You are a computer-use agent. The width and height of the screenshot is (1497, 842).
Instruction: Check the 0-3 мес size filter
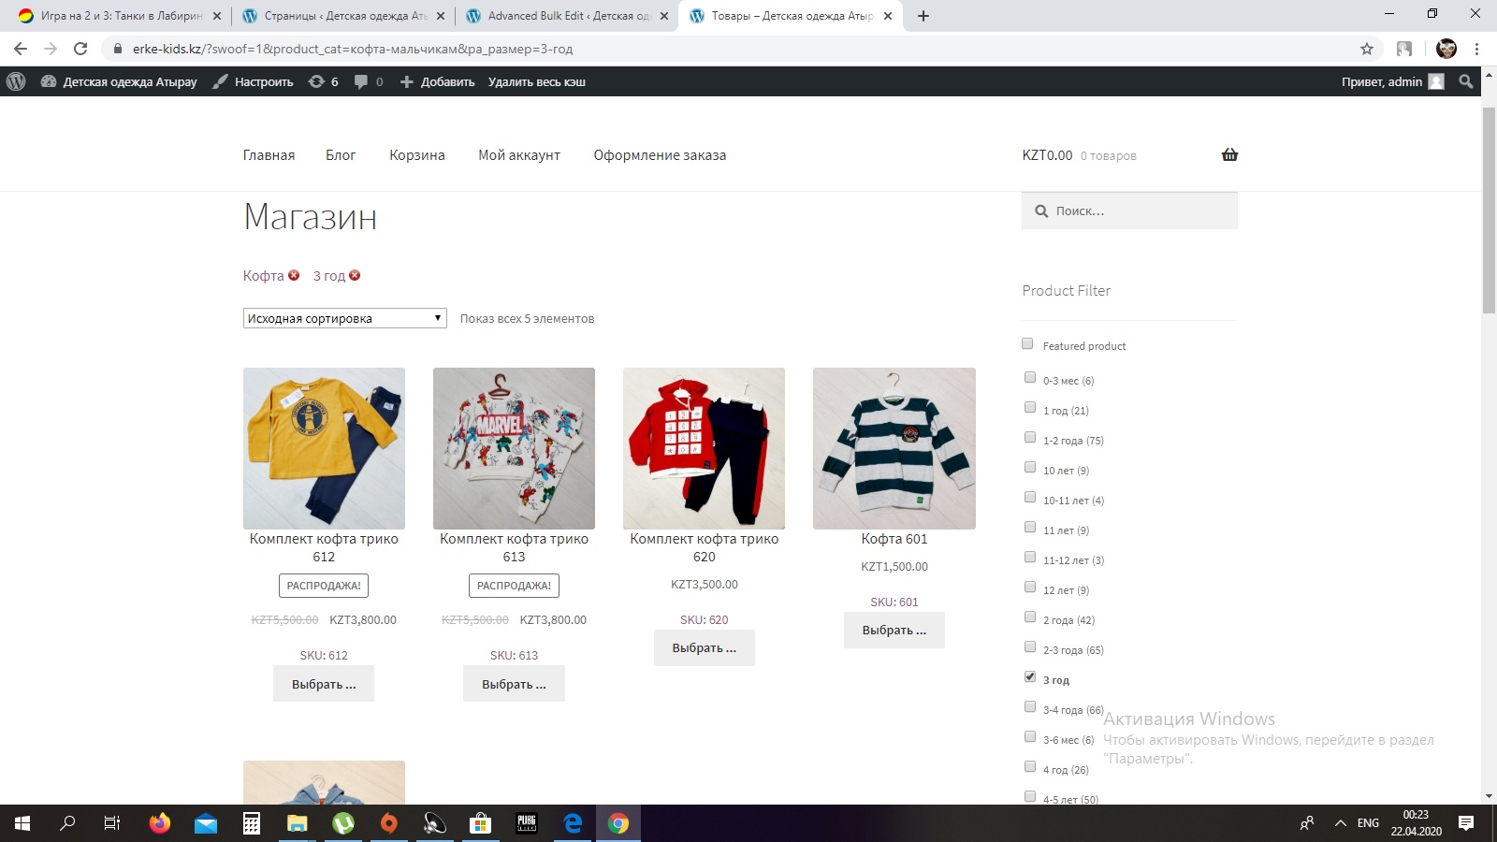pos(1030,377)
